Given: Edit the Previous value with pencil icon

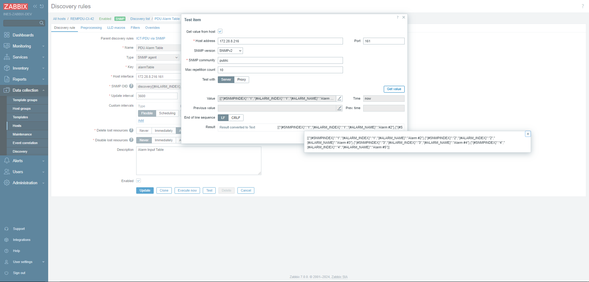Looking at the screenshot, I should tap(339, 108).
